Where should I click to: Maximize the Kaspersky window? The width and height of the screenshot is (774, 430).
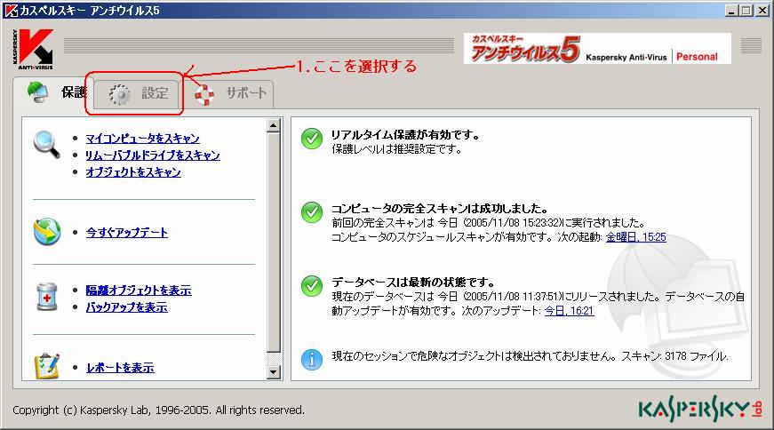coord(746,11)
